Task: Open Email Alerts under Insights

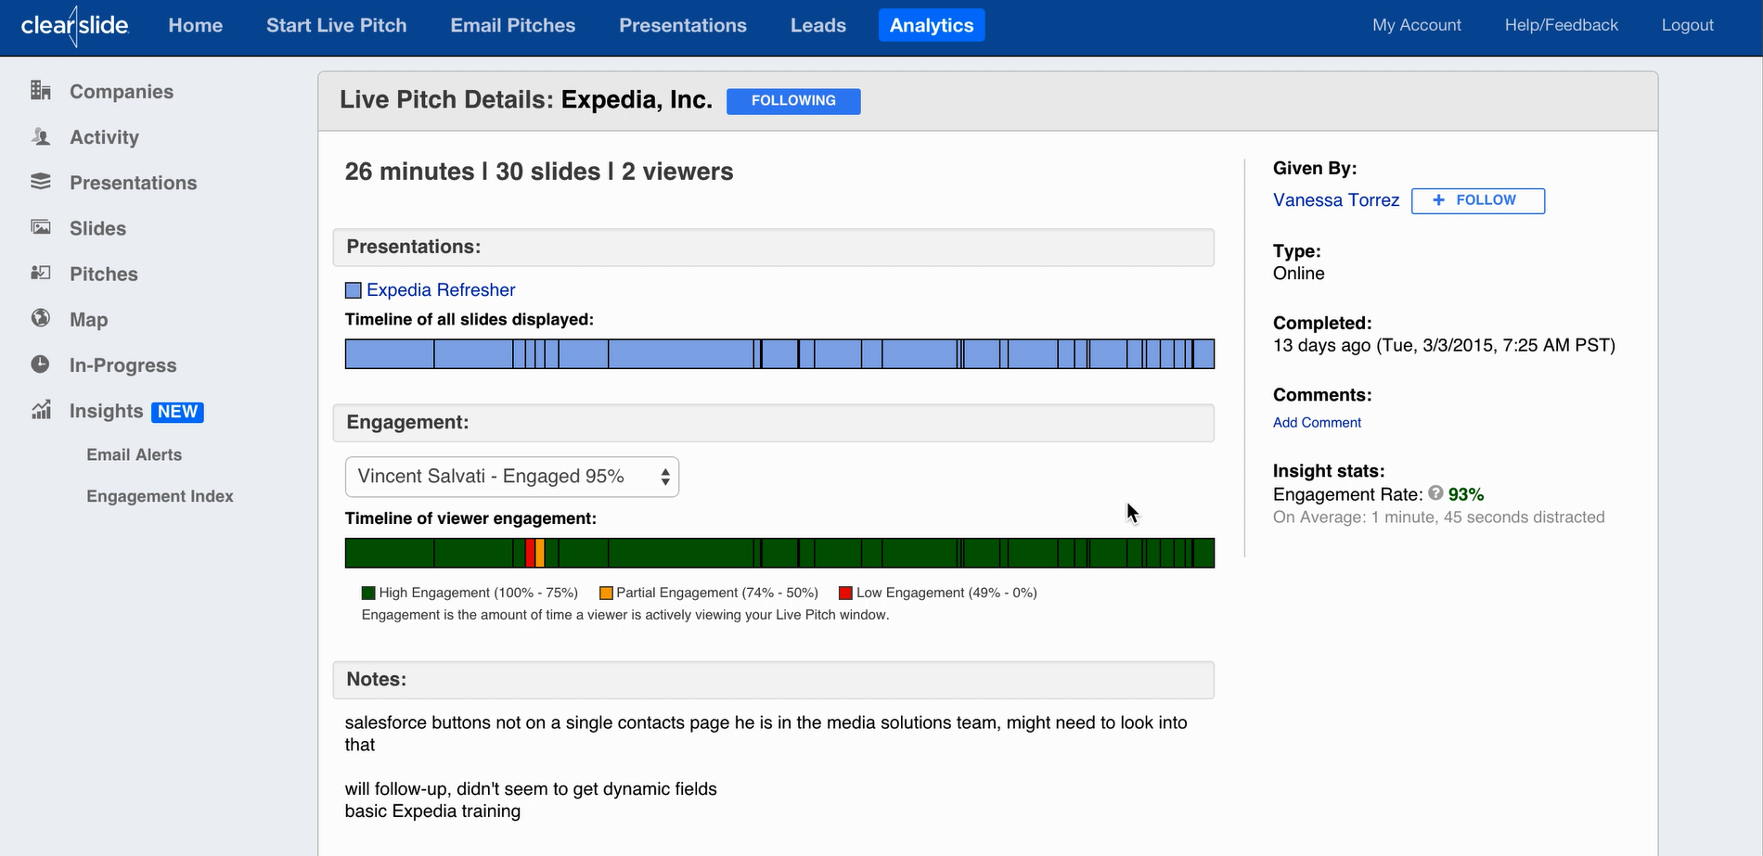Action: 135,454
